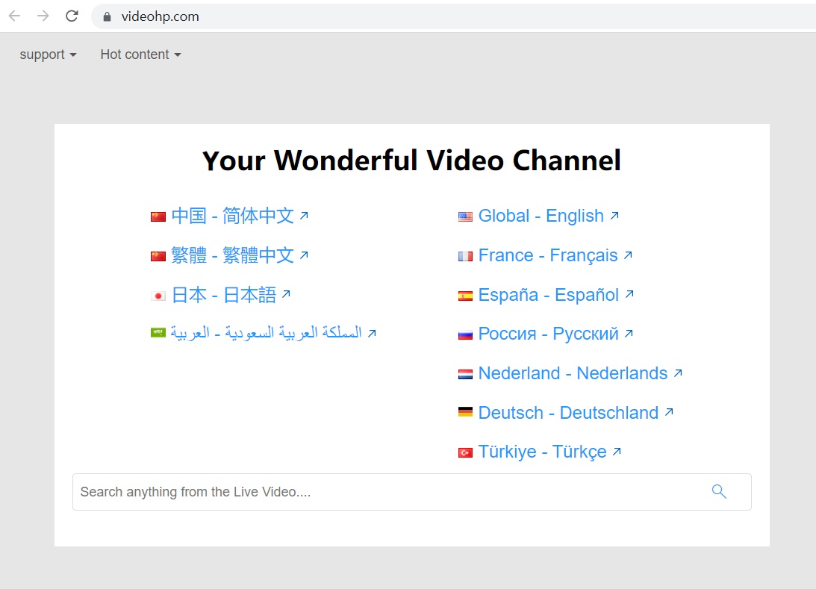
Task: Click the Turkey flag icon
Action: tap(465, 452)
